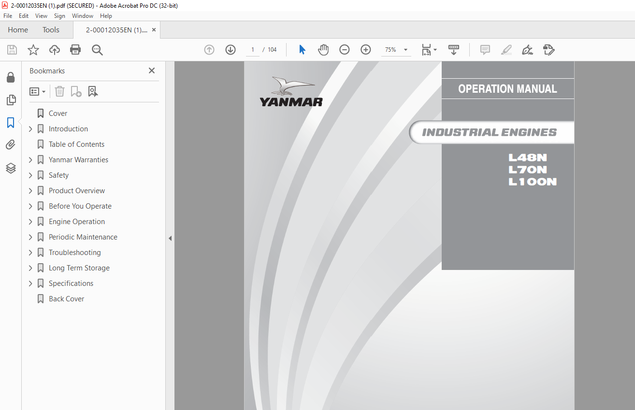Open the Attachments paperclip panel
The width and height of the screenshot is (635, 410).
point(11,145)
